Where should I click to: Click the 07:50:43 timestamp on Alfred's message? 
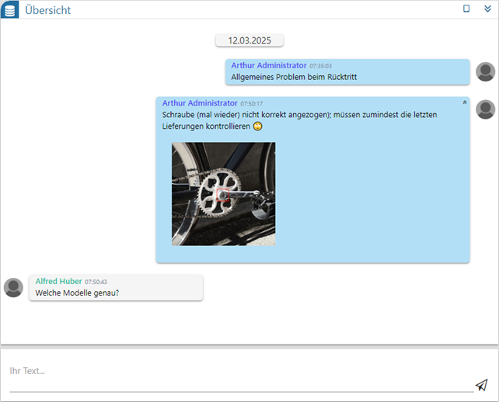[x=96, y=282]
